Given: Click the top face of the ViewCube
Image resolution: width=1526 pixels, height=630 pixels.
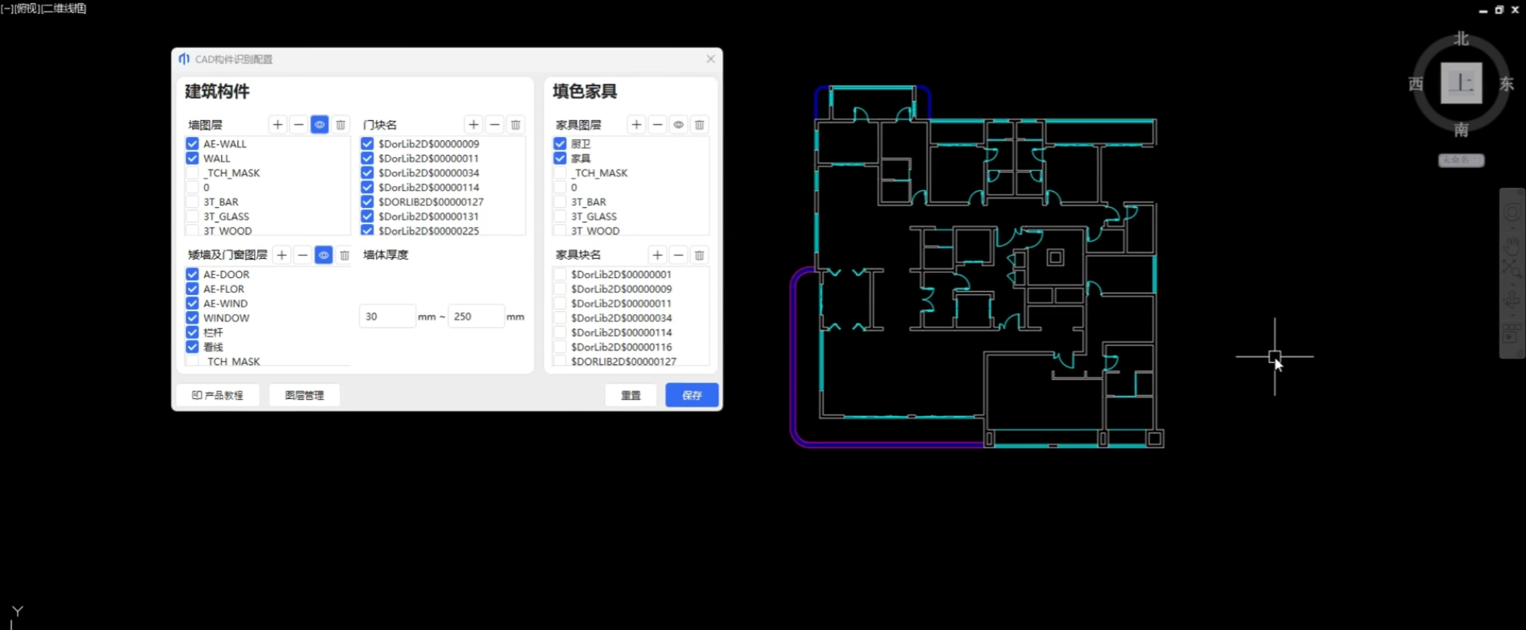Looking at the screenshot, I should click(x=1461, y=83).
